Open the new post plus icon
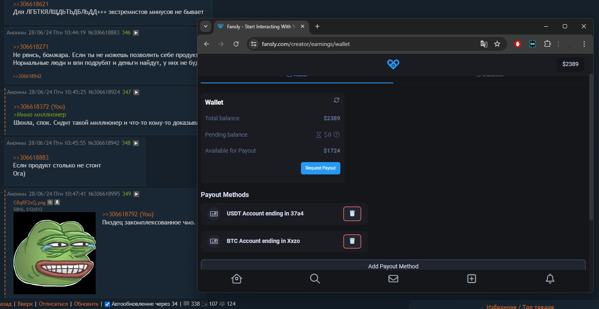599x309 pixels. (472, 279)
